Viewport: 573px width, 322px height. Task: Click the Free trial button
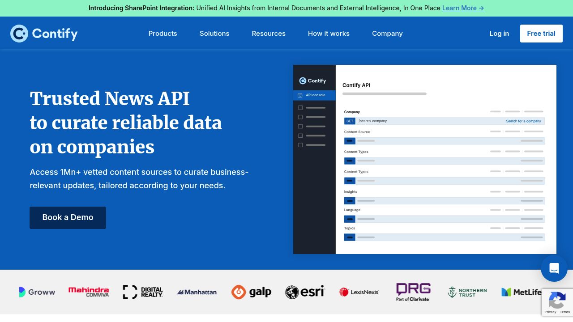click(541, 34)
